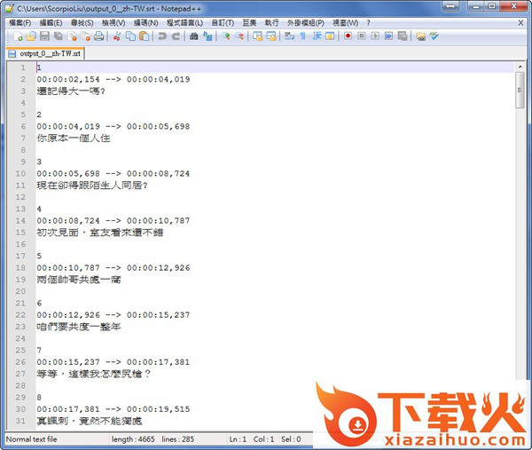Click the Open file folder icon
This screenshot has width=532, height=450.
tap(31, 36)
